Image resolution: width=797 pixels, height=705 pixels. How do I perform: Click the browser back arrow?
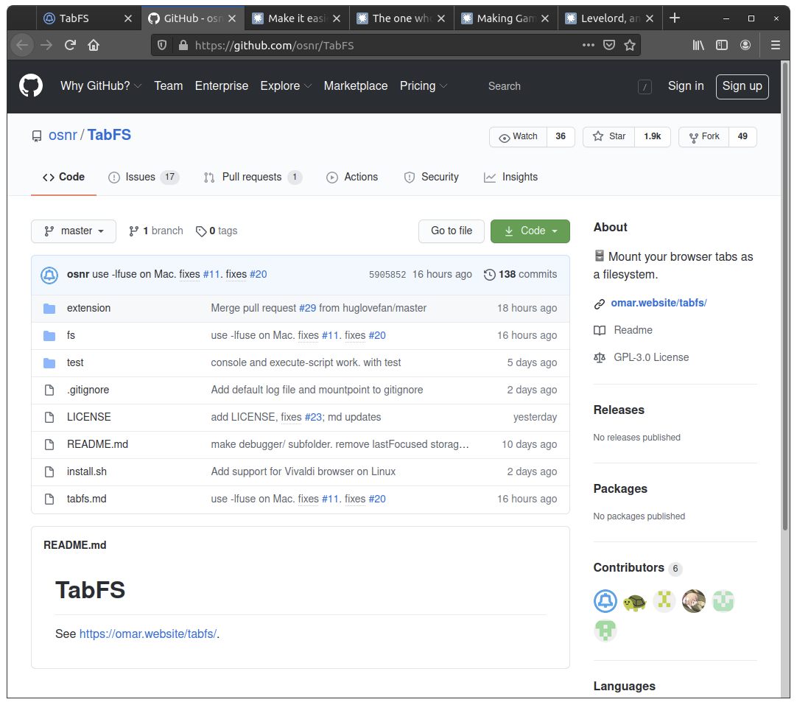[22, 45]
